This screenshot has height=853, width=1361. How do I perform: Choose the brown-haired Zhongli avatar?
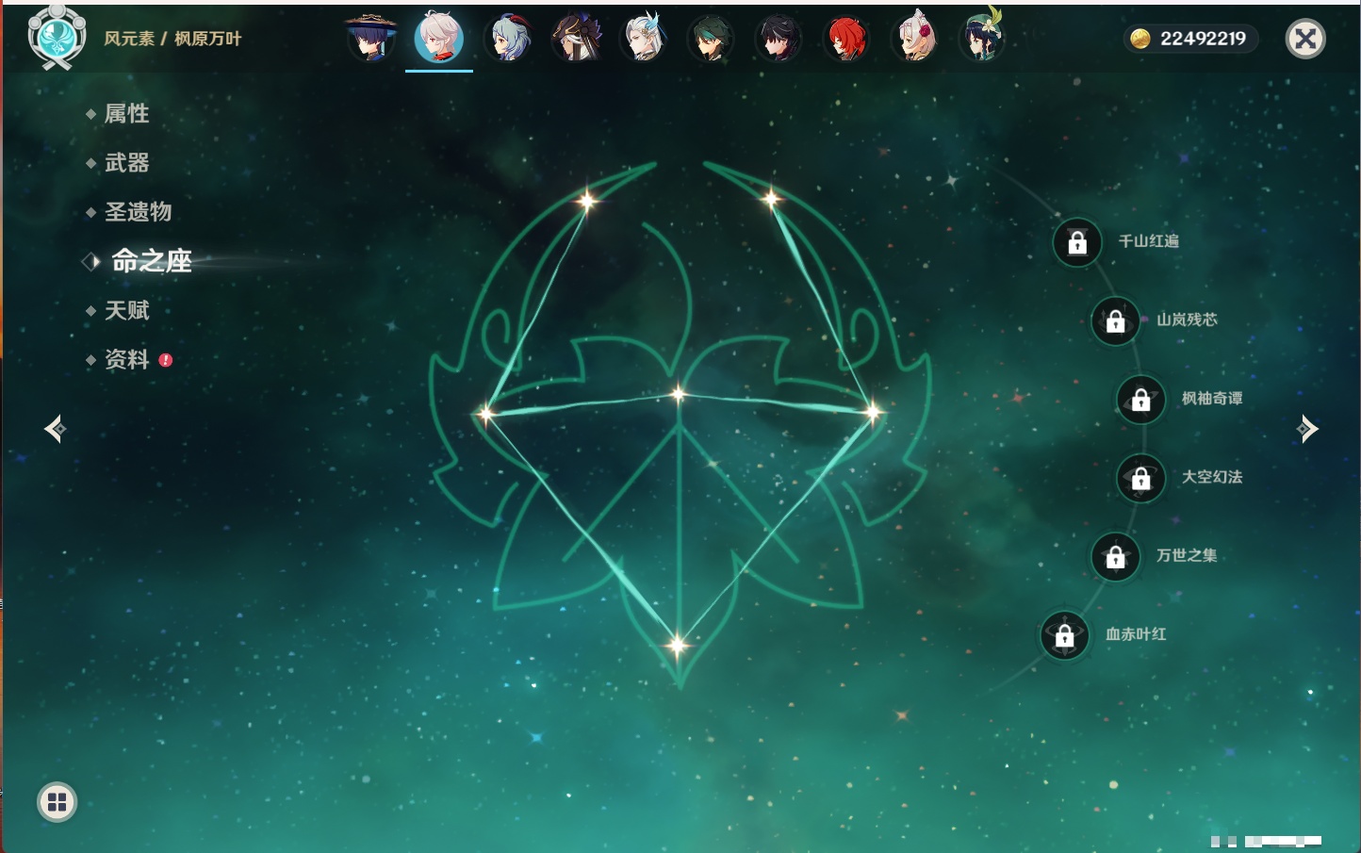[x=576, y=39]
